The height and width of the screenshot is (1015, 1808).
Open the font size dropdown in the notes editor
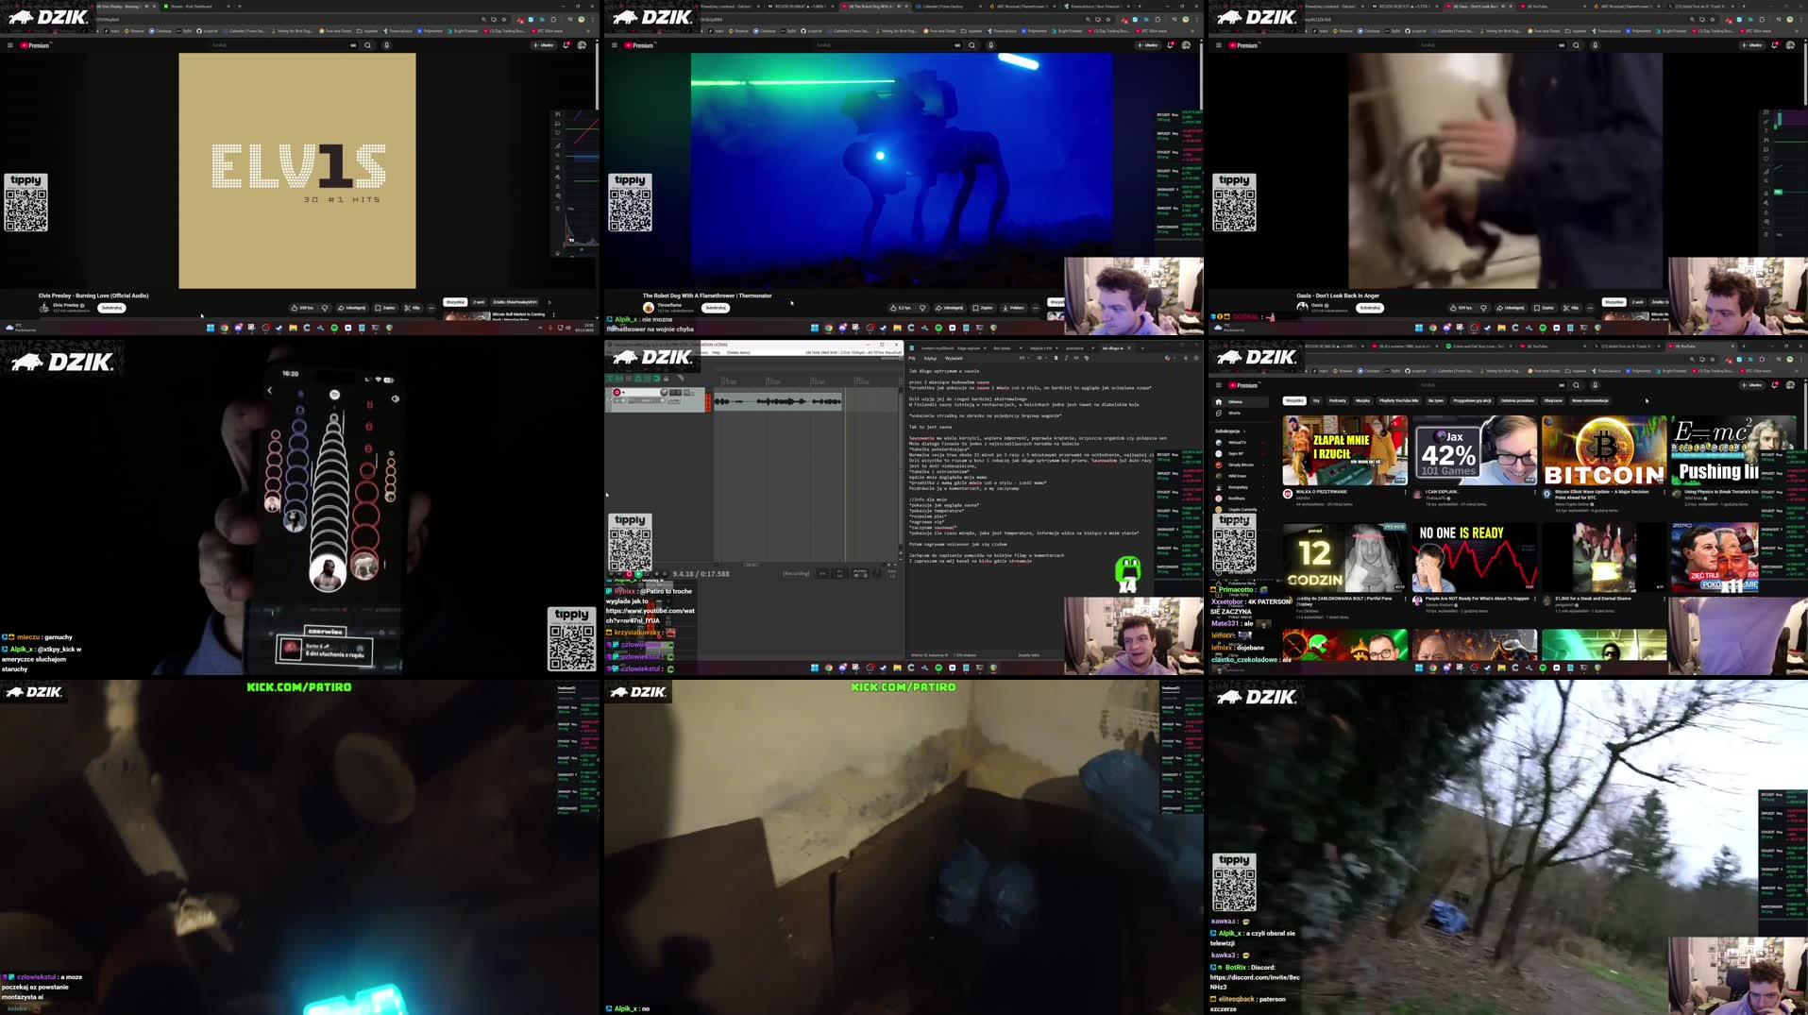click(x=1024, y=359)
